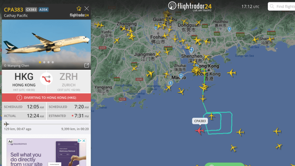Select the red CPA383 aircraft on map
295x166 pixels.
tap(200, 130)
